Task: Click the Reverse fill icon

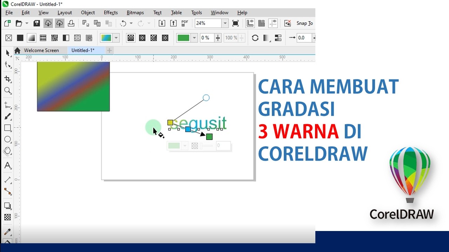Action: [255, 38]
